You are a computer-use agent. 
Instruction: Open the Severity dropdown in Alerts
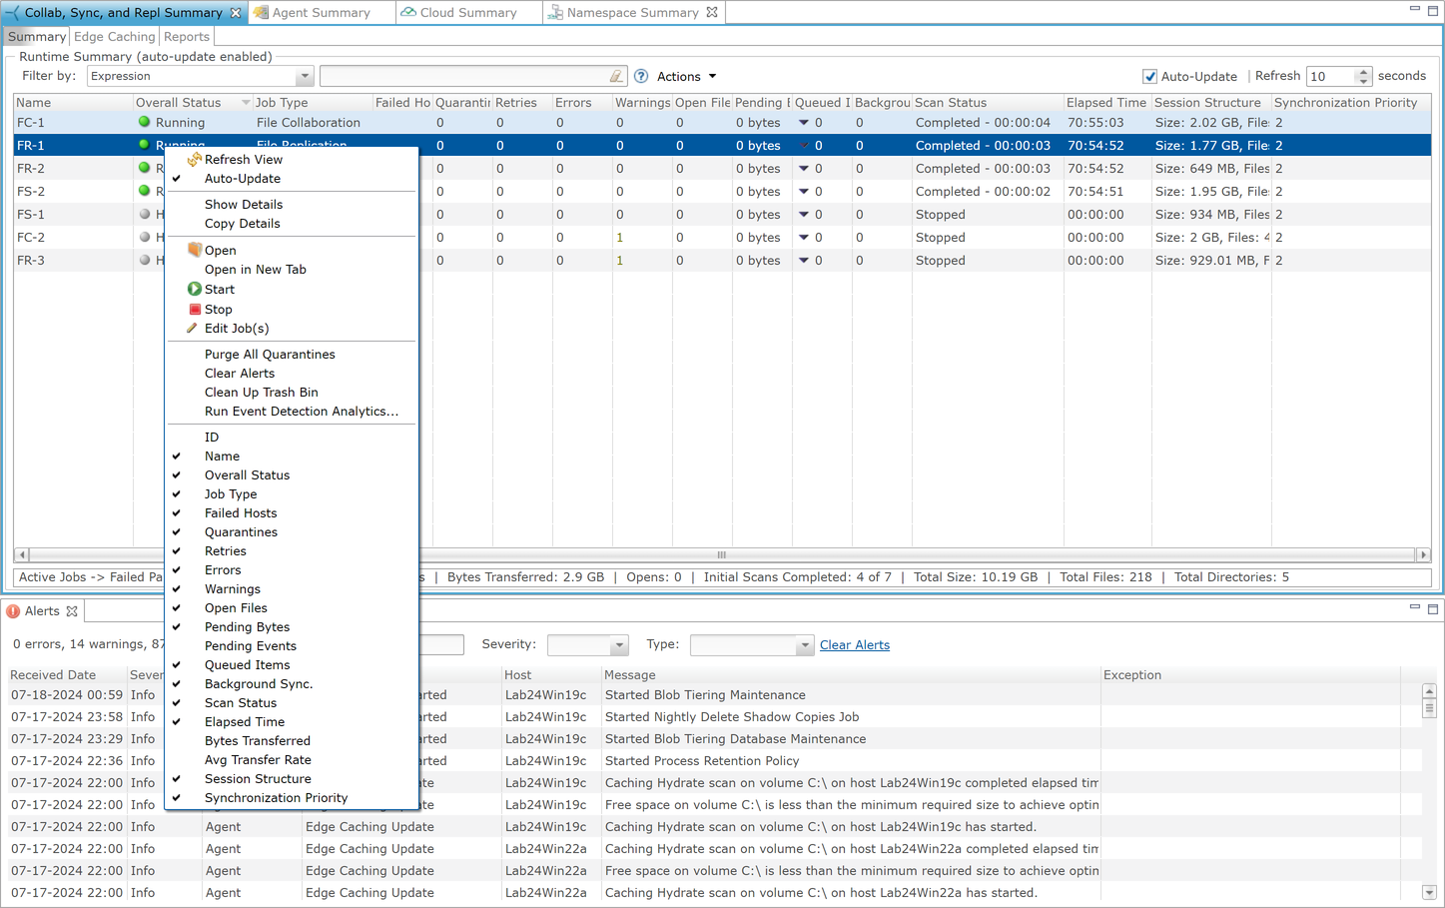coord(618,645)
